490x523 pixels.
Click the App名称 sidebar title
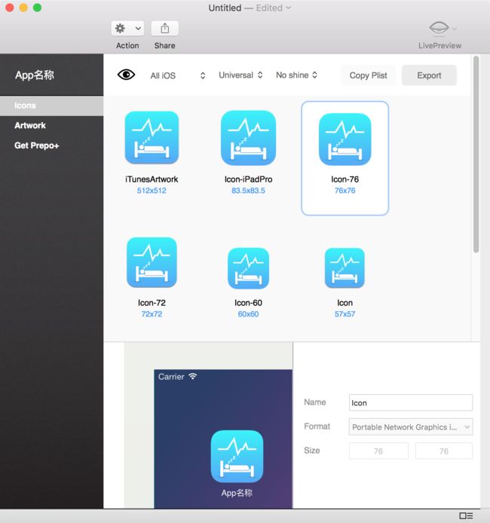coord(35,75)
